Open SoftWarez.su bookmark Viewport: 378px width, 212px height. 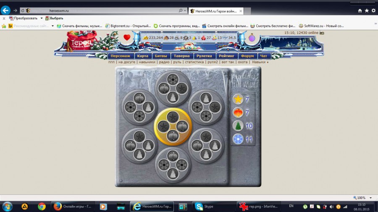coord(321,26)
